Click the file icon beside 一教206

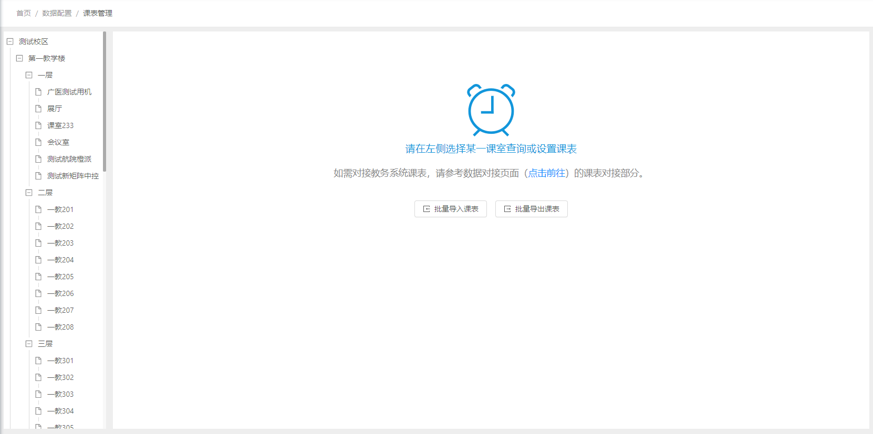pos(38,293)
